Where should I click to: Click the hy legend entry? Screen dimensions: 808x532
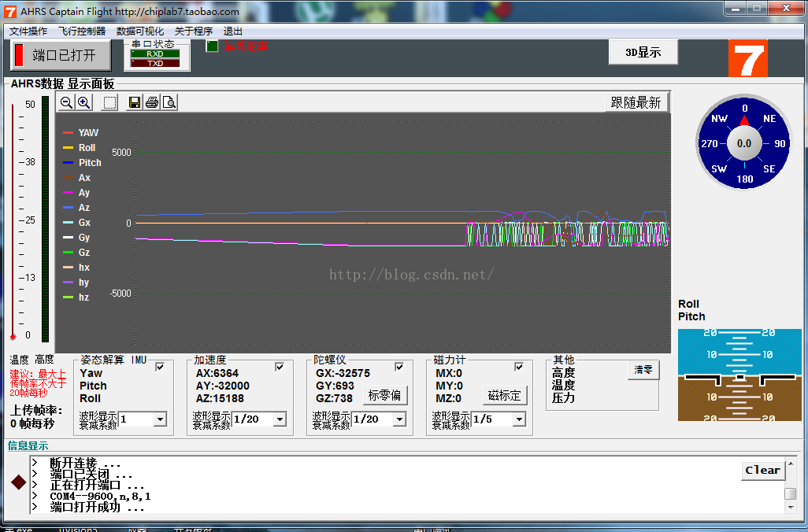76,283
